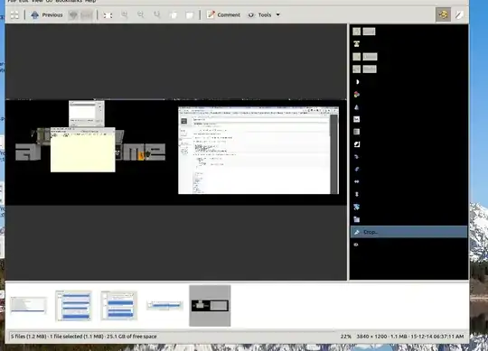Image resolution: width=488 pixels, height=351 pixels.
Task: Open the Tools dropdown menu
Action: (x=264, y=14)
